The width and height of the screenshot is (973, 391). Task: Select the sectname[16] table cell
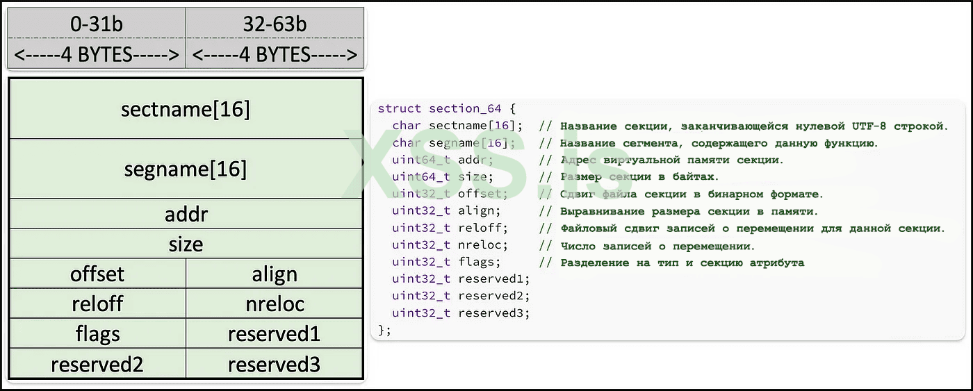tap(186, 109)
